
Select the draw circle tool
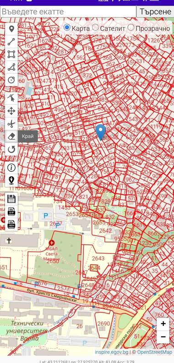pyautogui.click(x=11, y=80)
